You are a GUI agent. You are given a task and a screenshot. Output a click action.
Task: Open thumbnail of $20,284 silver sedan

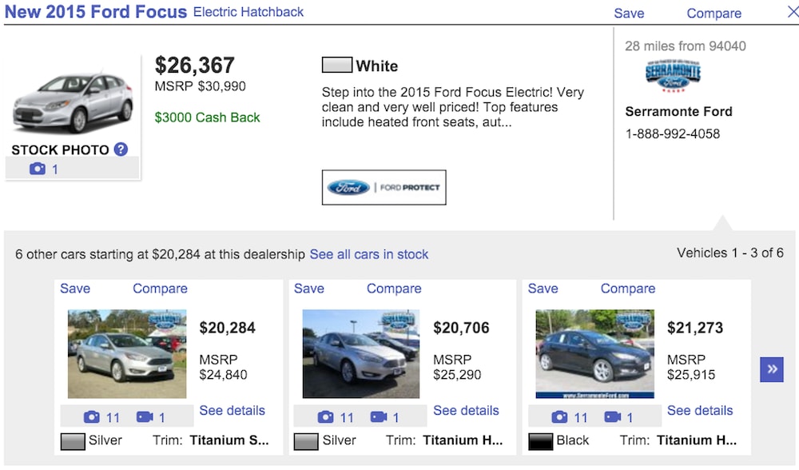pyautogui.click(x=127, y=354)
